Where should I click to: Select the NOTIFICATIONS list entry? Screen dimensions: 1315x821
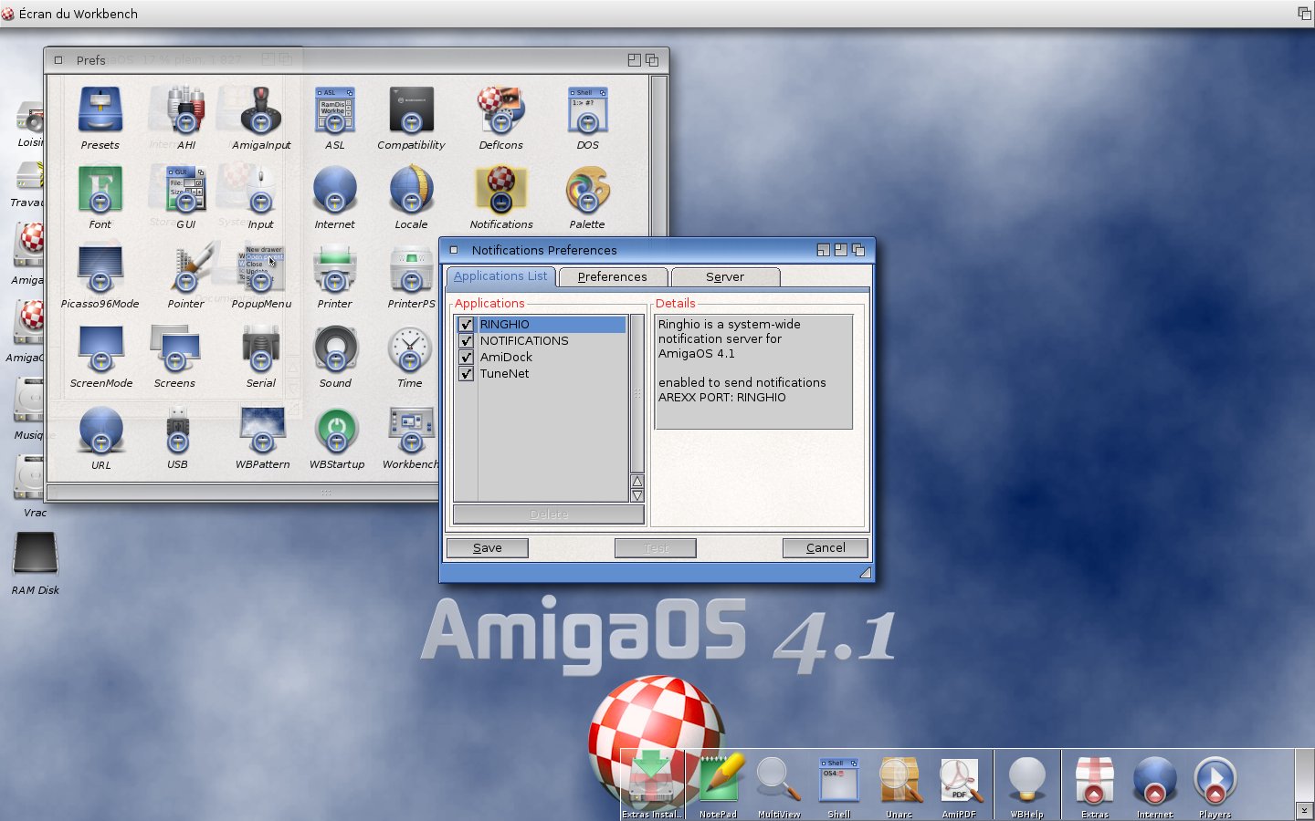tap(552, 341)
